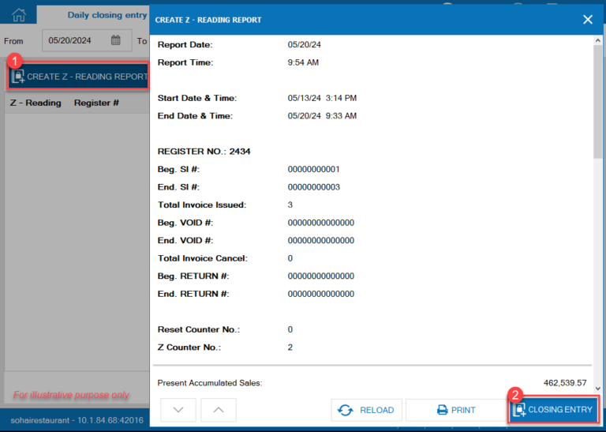Close the Create Z - Reading Report dialog
606x432 pixels.
(587, 19)
